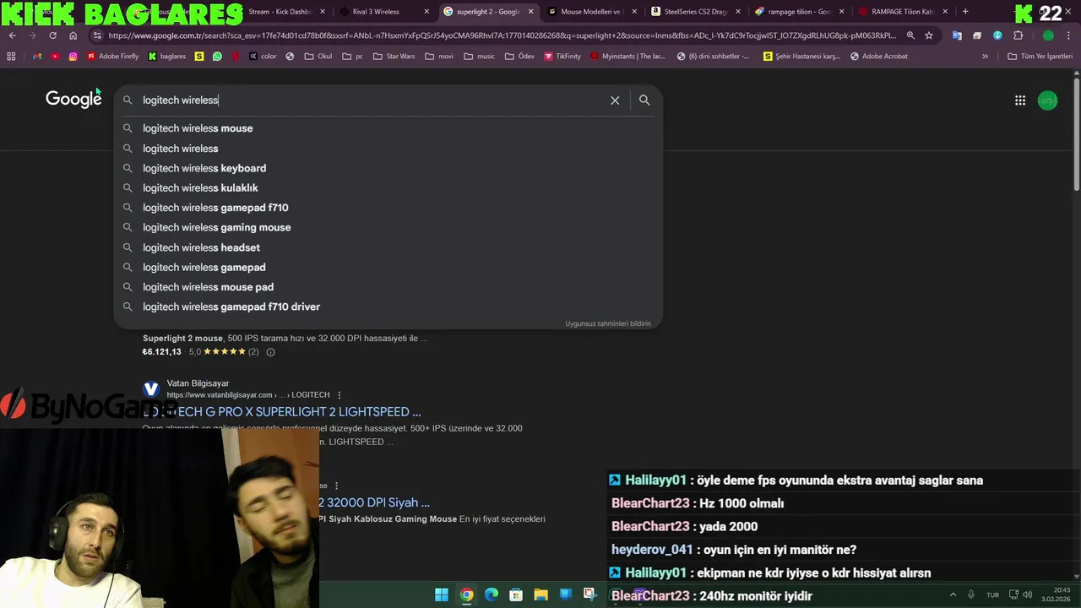Screen dimensions: 1081x608
Task: Go to the Google logo homepage
Action: point(73,100)
